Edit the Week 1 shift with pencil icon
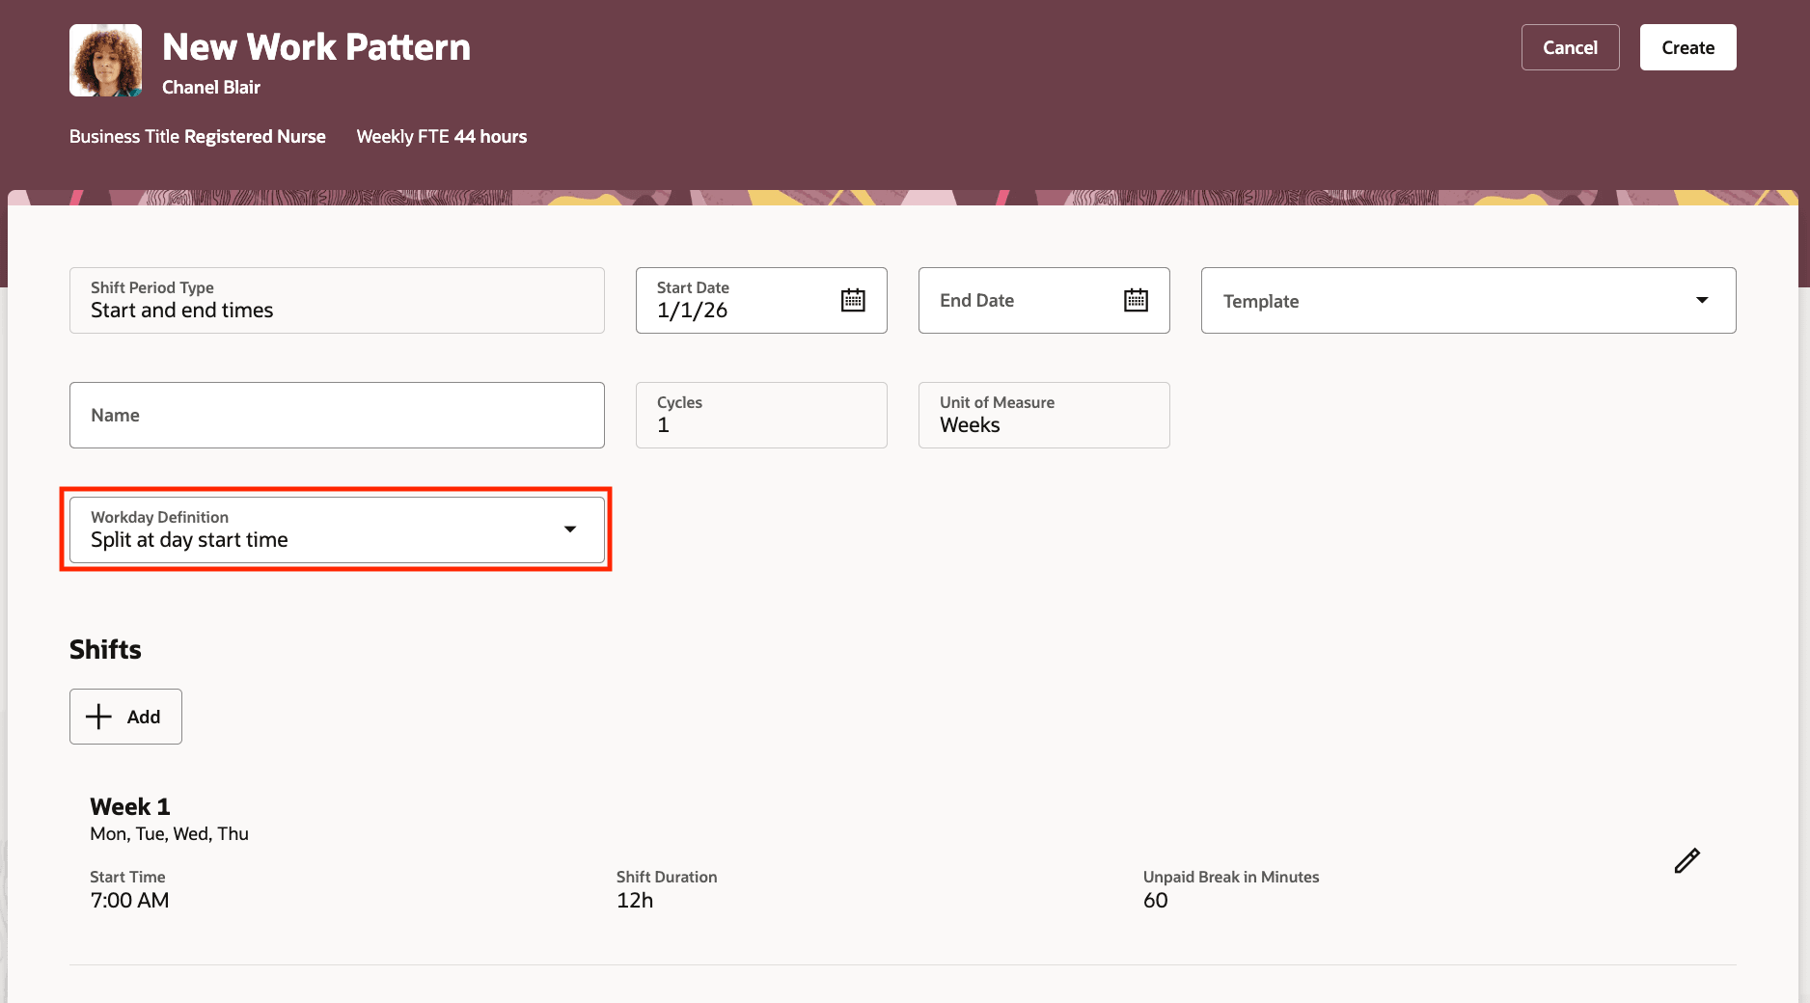Image resolution: width=1810 pixels, height=1003 pixels. 1686,860
